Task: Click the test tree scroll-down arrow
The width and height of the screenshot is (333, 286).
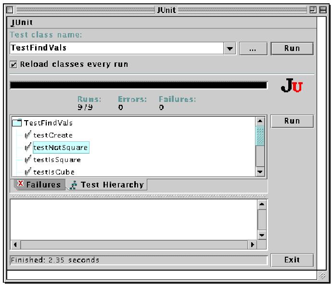Action: coord(260,172)
